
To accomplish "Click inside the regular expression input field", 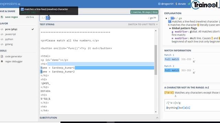I will (x=99, y=18).
